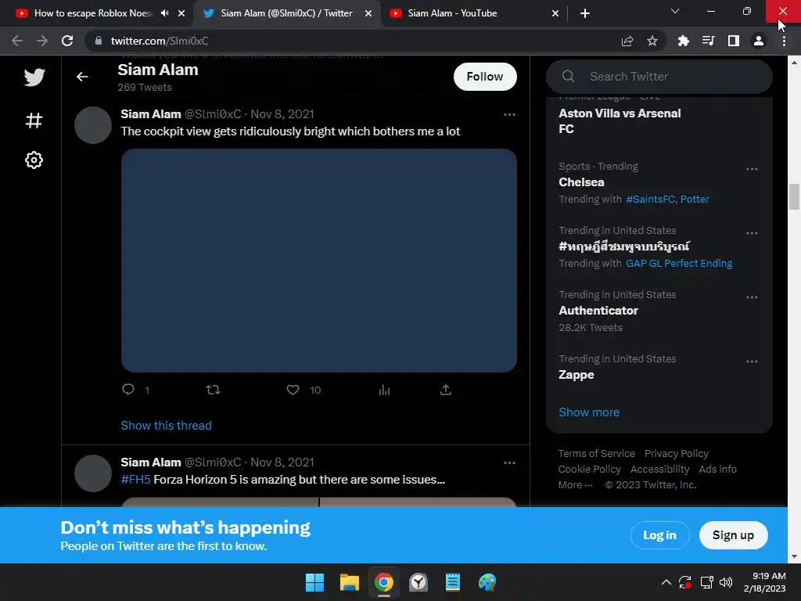Open Terms of Service link

coord(596,453)
